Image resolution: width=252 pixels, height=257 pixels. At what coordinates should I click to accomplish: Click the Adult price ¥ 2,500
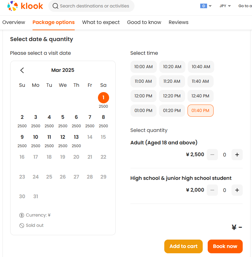tap(195, 154)
